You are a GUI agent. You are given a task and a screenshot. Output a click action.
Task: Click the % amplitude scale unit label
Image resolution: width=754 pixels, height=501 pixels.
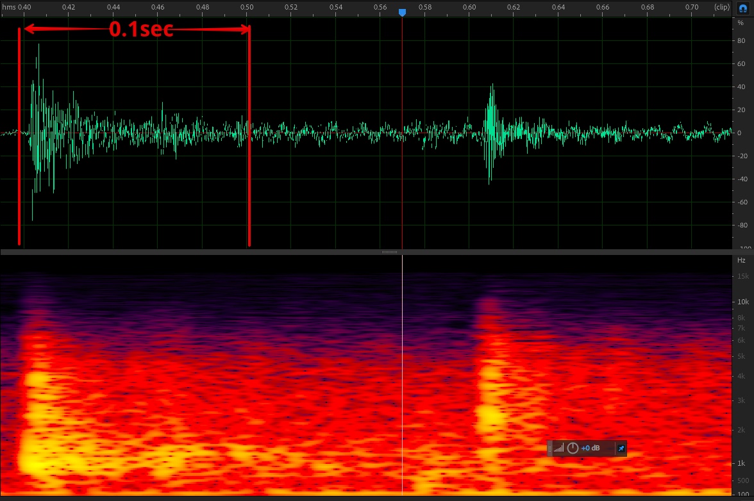click(x=741, y=22)
